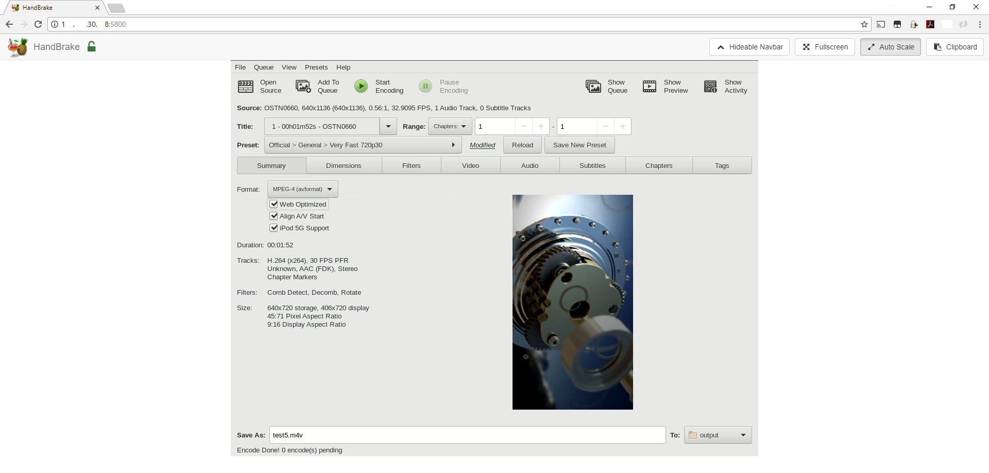Click the site info icon in address bar

(55, 24)
